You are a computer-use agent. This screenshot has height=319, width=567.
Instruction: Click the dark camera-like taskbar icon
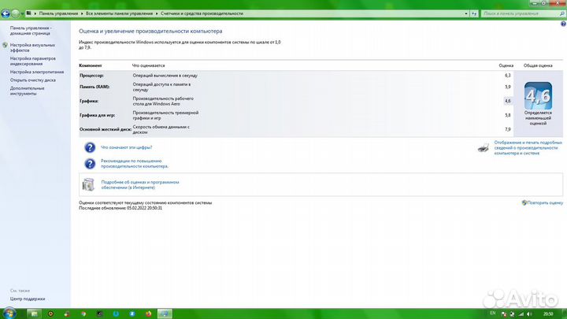pyautogui.click(x=100, y=314)
